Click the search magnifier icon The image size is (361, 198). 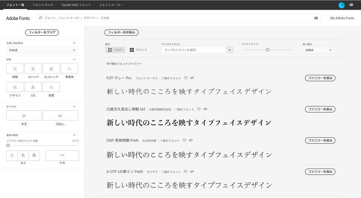click(x=40, y=18)
